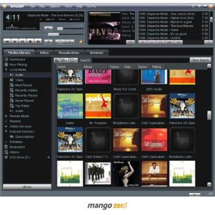Viewport: 215px width, 215px height.
Task: Mute audio with the speaker button
Action: pyautogui.click(x=48, y=28)
